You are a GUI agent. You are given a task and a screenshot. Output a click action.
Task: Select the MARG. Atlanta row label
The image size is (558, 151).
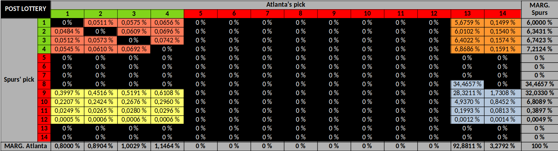pos(26,146)
